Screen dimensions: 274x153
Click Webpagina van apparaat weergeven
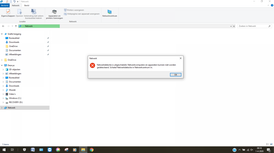[82, 14]
